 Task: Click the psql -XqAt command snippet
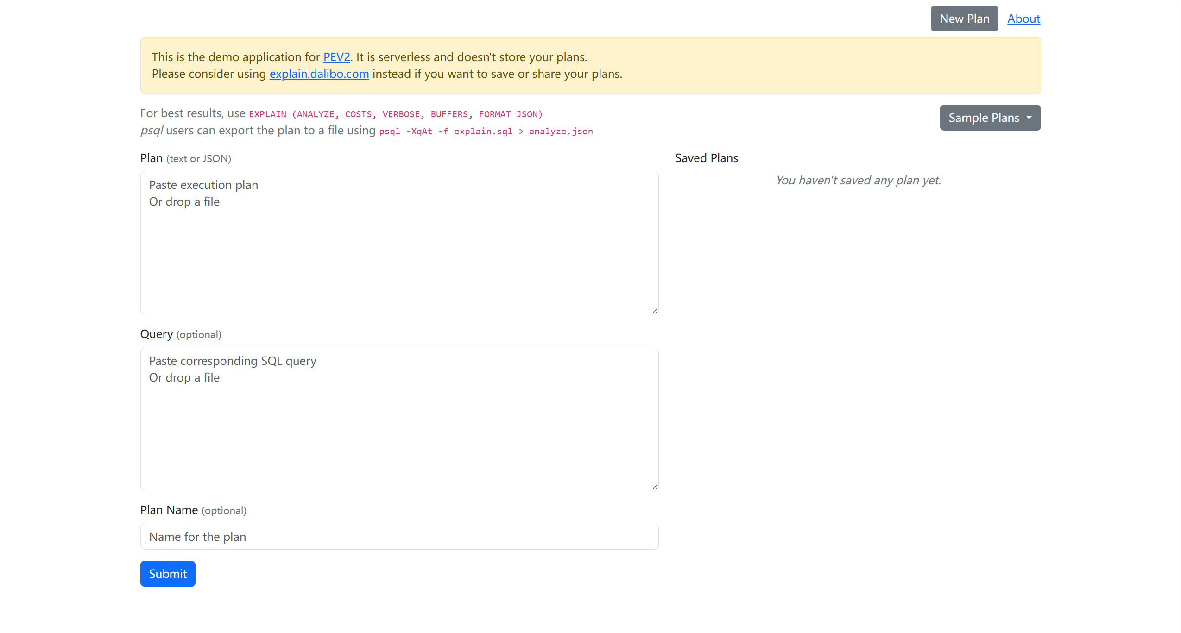click(486, 132)
